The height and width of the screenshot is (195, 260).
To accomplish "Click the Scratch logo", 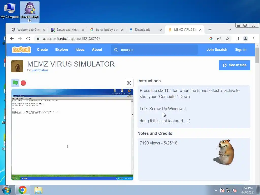I will pyautogui.click(x=21, y=50).
